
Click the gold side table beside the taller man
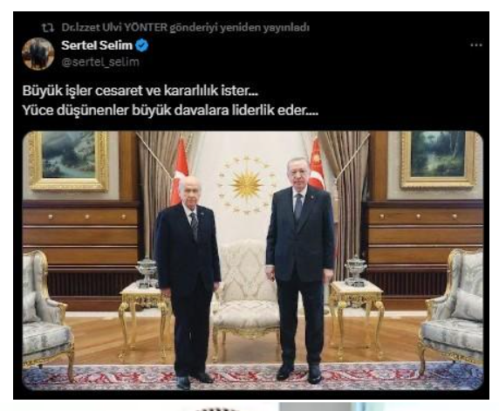click(356, 317)
